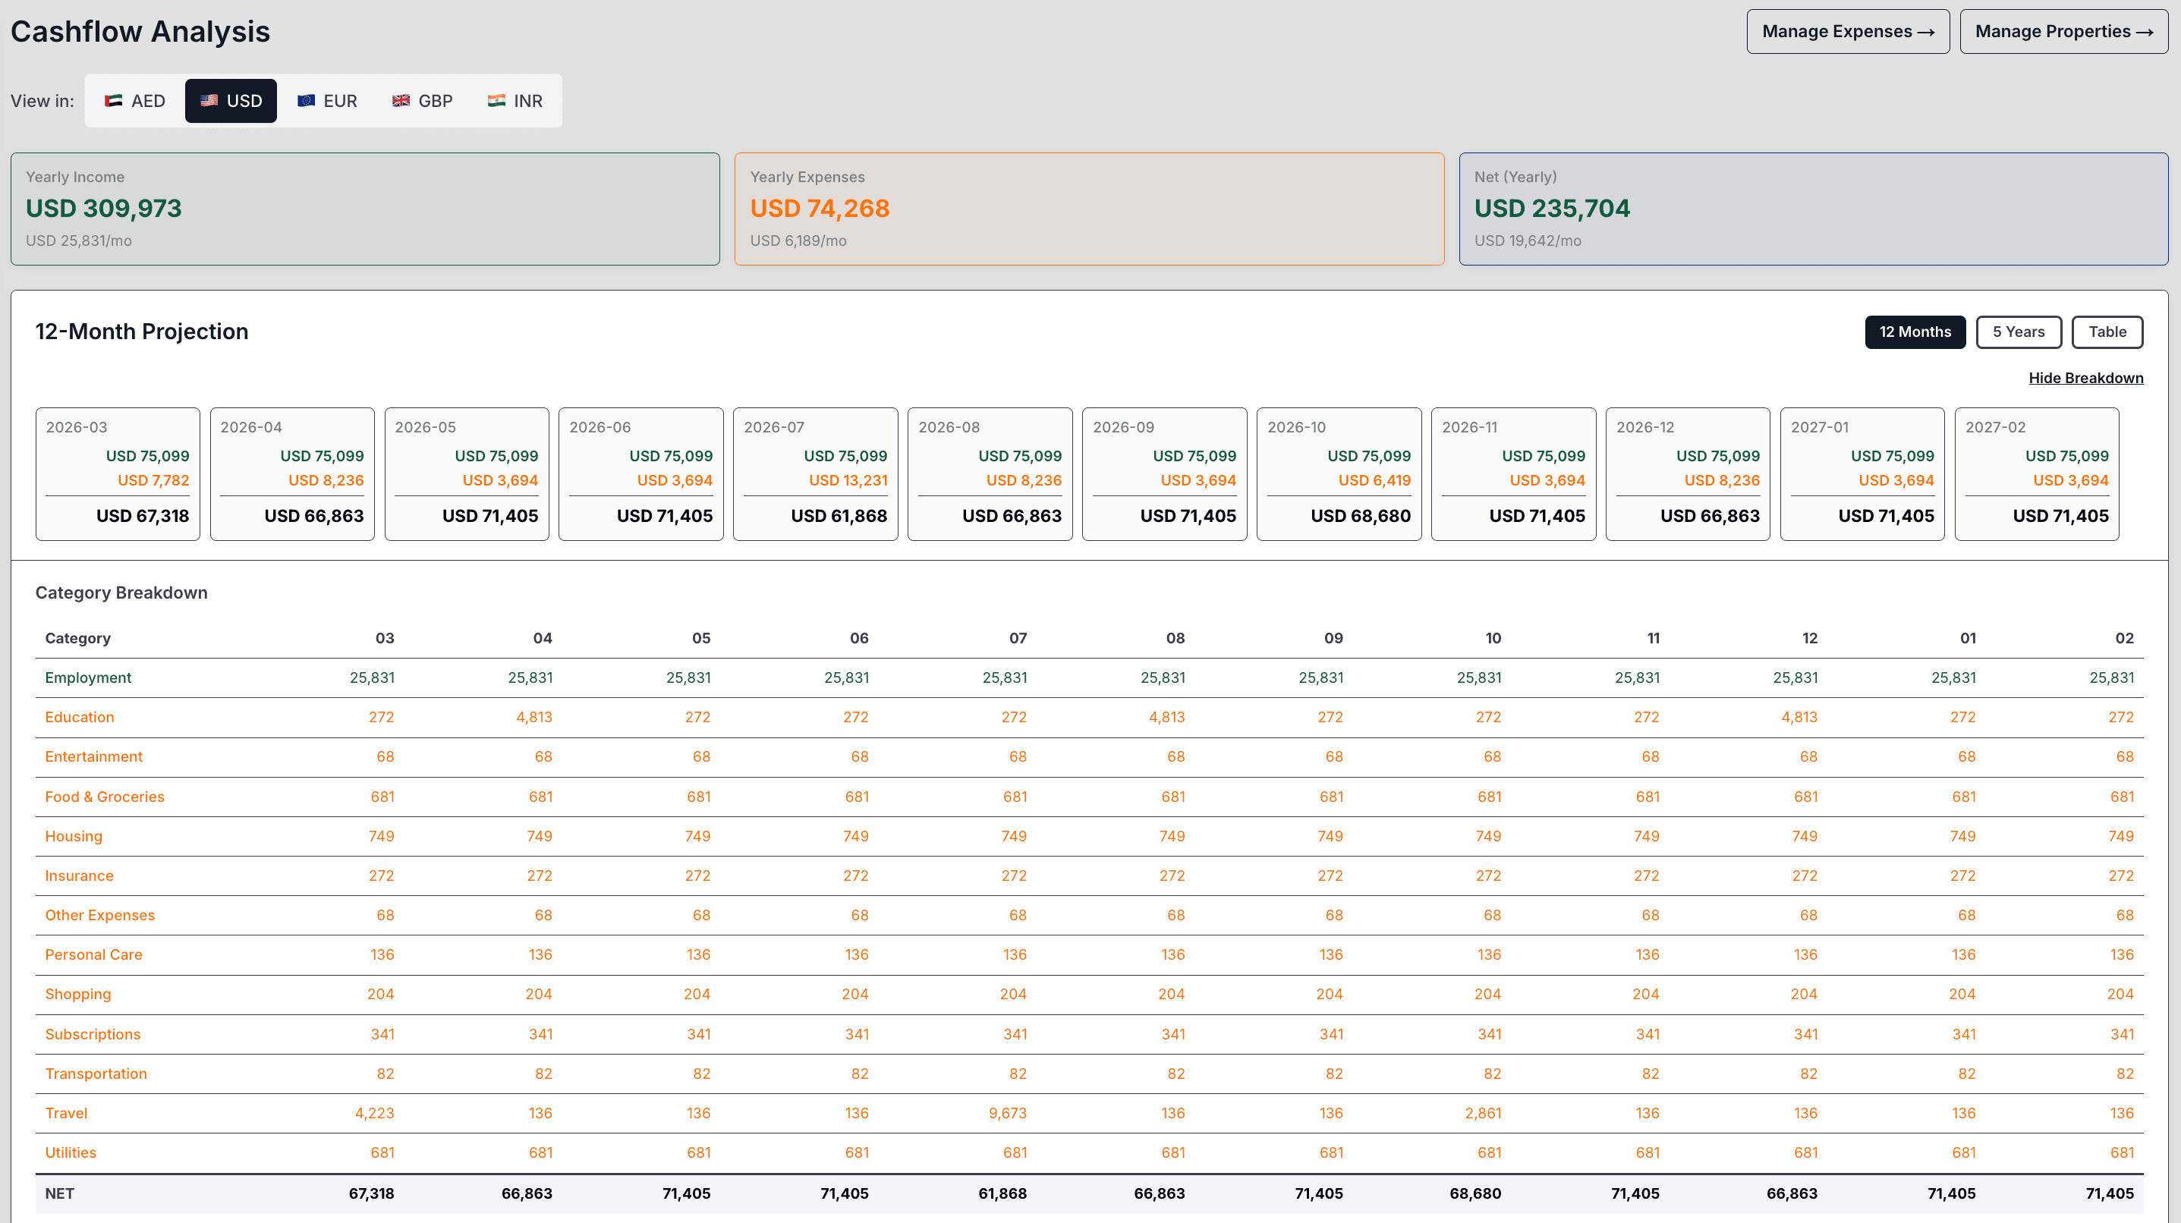2181x1223 pixels.
Task: Click the Yearly Expenses summary card
Action: 1089,208
